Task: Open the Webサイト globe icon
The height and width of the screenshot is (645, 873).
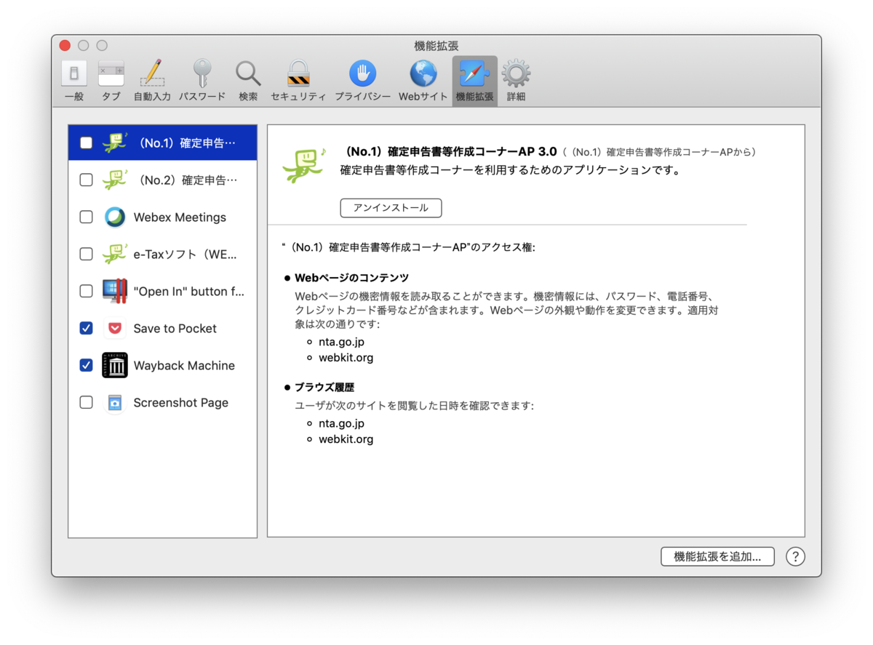Action: click(x=423, y=74)
